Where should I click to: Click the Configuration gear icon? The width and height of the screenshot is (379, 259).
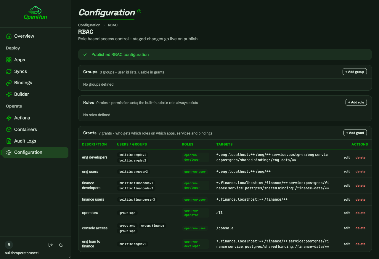9,152
